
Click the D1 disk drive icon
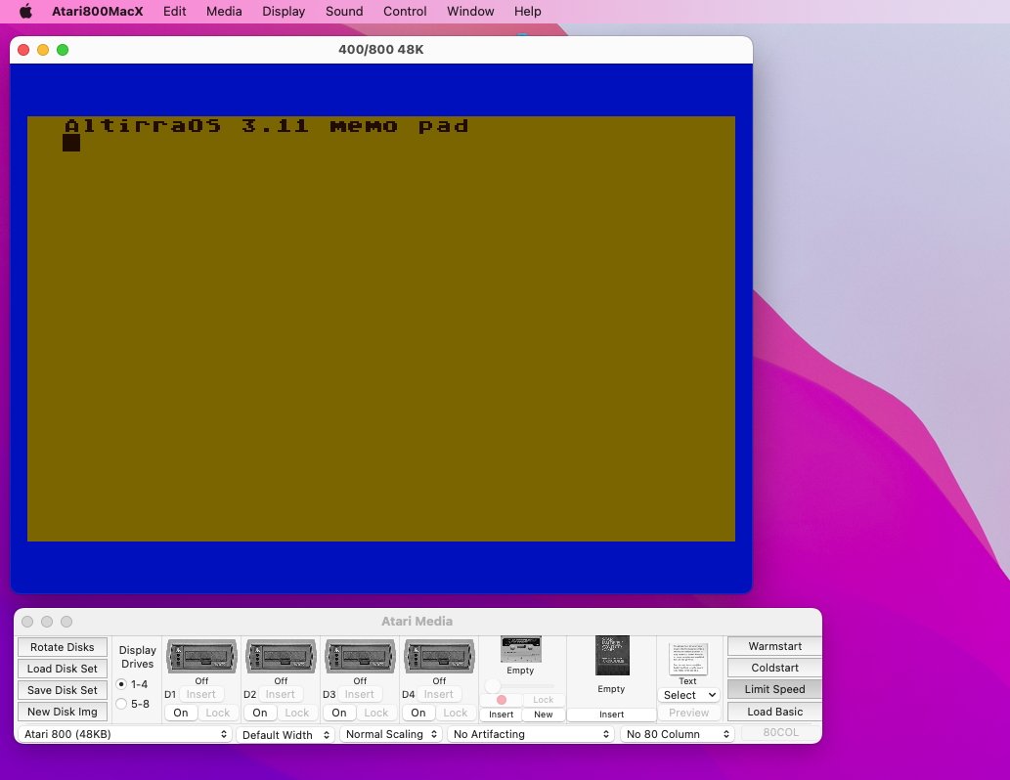201,656
